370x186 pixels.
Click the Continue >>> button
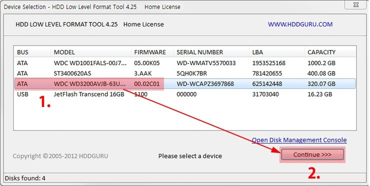click(x=312, y=154)
